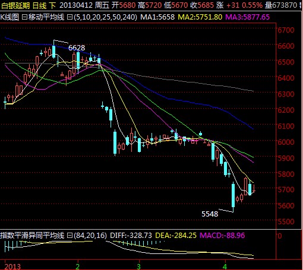Click the 周五 weekday label
The image size is (303, 270).
pos(102,5)
